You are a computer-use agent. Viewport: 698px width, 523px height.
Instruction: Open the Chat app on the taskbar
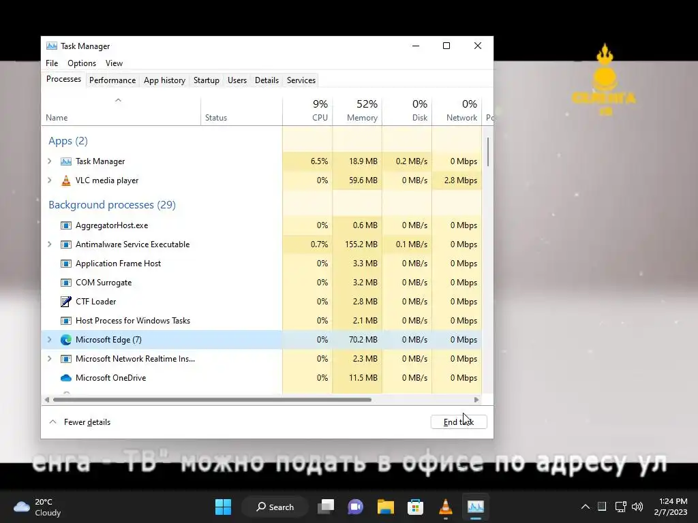(x=355, y=507)
